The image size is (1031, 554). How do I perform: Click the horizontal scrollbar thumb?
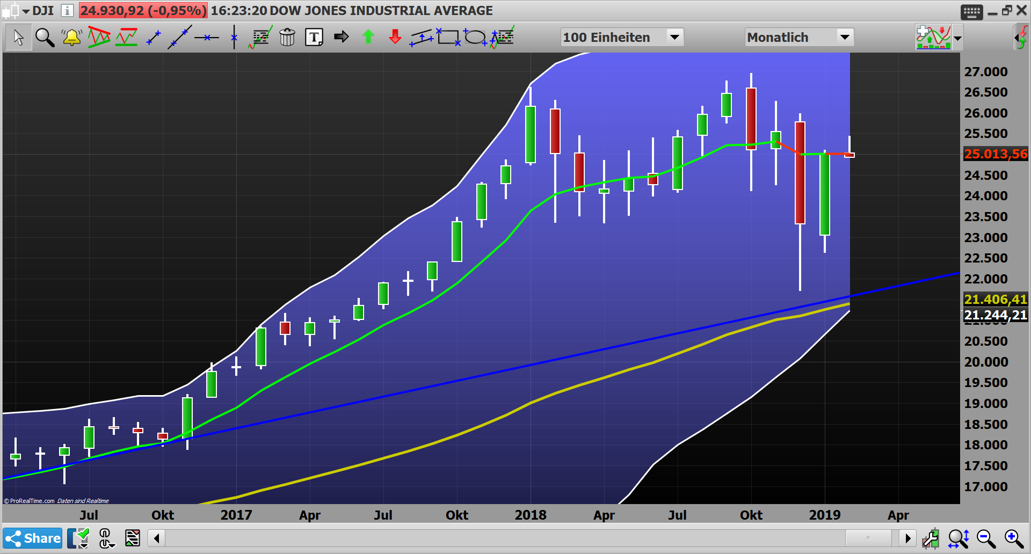click(868, 538)
